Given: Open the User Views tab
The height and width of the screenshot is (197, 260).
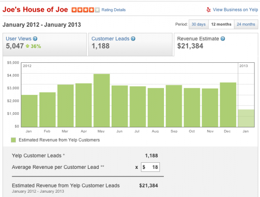Looking at the screenshot, I should point(45,45).
